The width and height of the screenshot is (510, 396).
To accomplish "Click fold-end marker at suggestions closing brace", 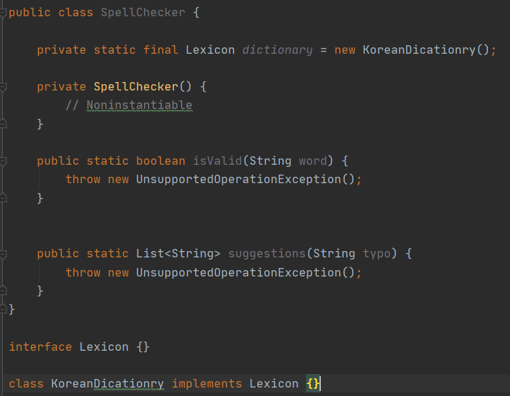I will tap(3, 290).
